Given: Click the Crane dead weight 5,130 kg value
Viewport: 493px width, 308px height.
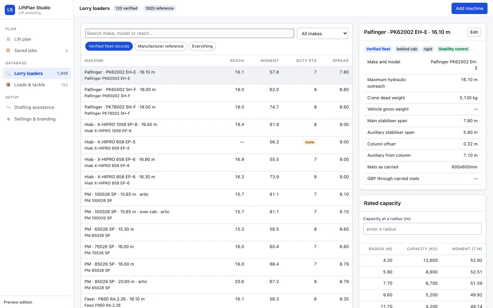Looking at the screenshot, I should [x=468, y=98].
